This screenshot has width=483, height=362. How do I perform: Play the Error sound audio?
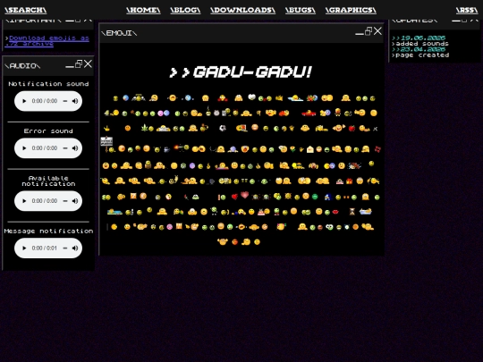(x=24, y=148)
